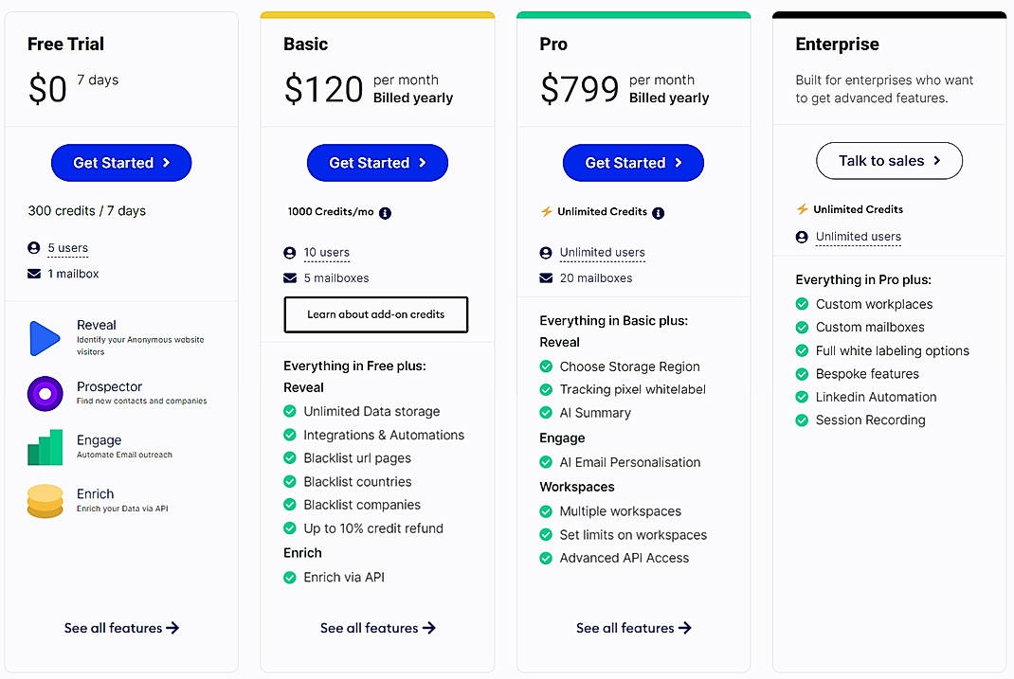Image resolution: width=1014 pixels, height=679 pixels.
Task: Toggle the checkmark for Unlimited Data storage
Action: point(290,411)
